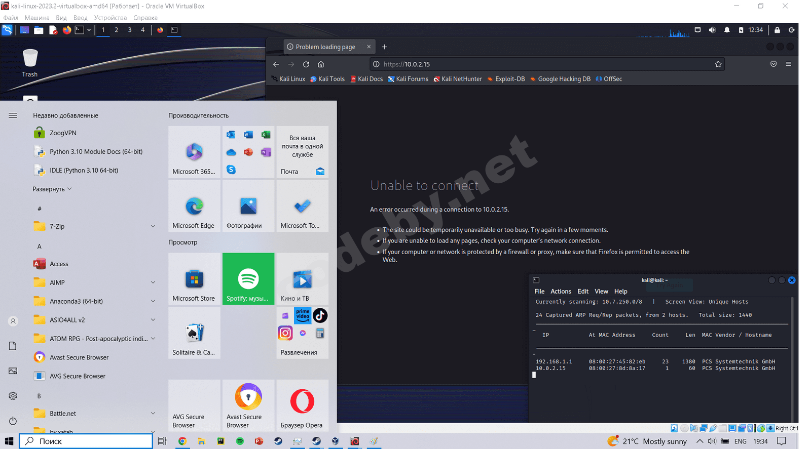Open the OffSec bookmark
Viewport: 811px width, 449px height.
point(609,79)
